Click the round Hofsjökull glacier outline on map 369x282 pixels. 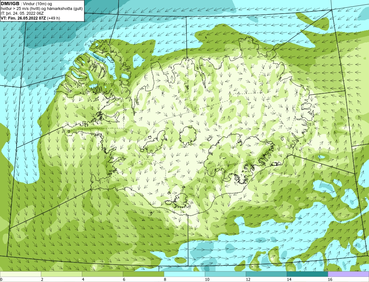pyautogui.click(x=188, y=135)
